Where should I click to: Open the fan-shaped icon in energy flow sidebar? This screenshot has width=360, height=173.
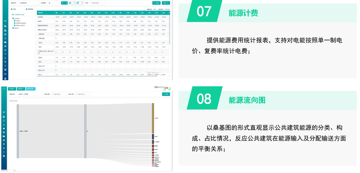pos(4,133)
